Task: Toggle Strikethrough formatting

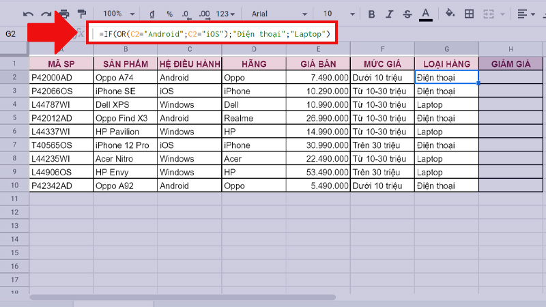Action: [407, 14]
